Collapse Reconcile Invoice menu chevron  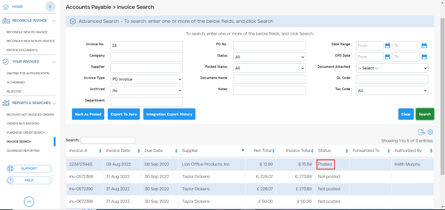tap(54, 21)
